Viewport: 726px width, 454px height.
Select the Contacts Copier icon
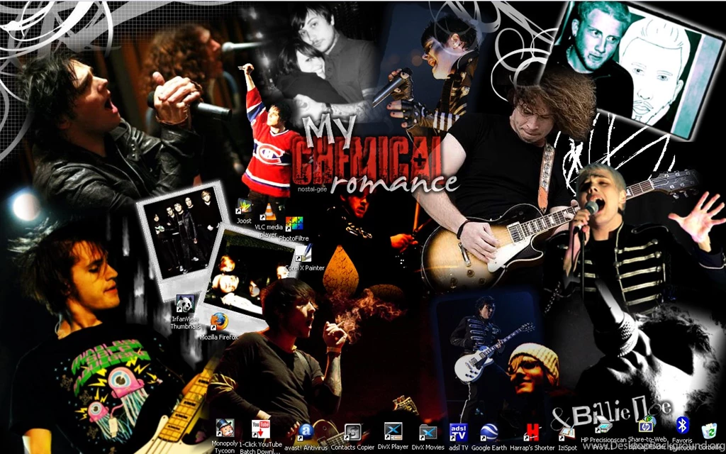coord(352,433)
